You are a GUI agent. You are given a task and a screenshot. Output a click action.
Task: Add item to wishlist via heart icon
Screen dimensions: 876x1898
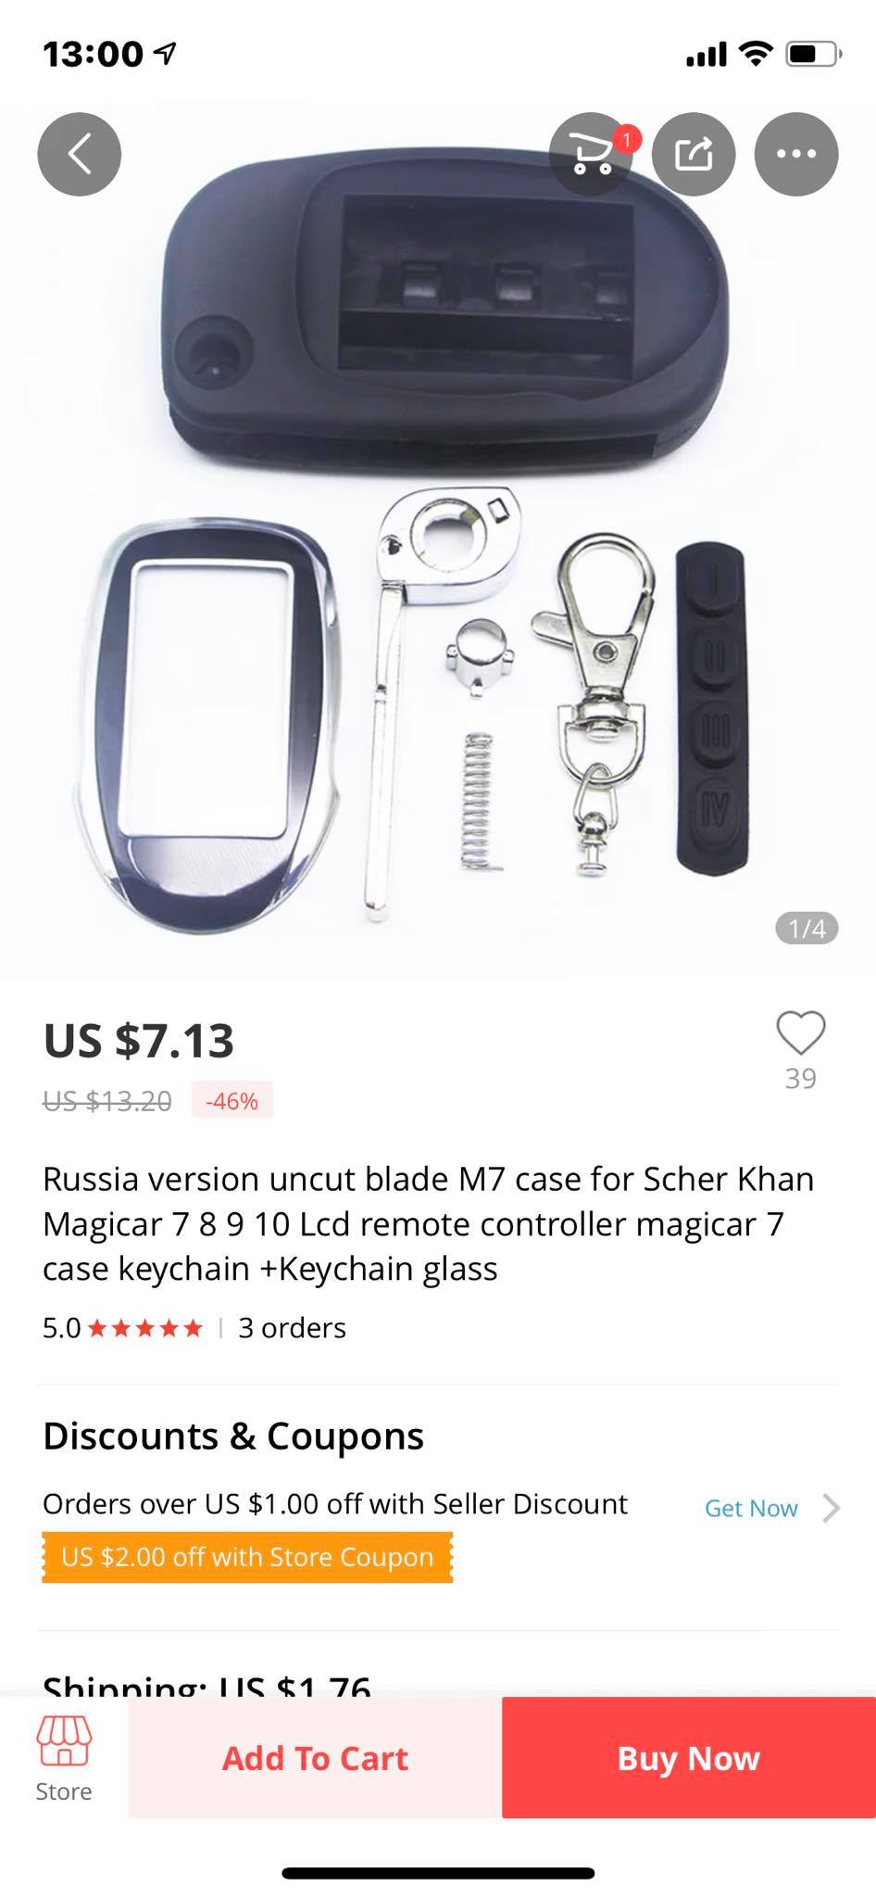(801, 1033)
